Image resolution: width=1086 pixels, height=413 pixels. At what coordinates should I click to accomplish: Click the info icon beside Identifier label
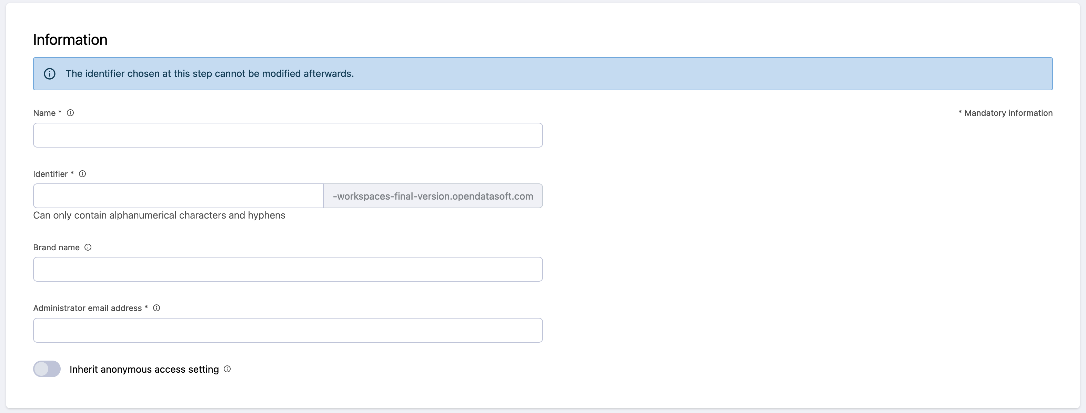click(83, 174)
